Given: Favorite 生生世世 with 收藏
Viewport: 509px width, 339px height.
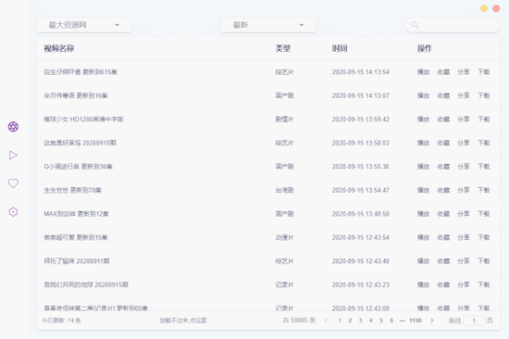Looking at the screenshot, I should [444, 190].
